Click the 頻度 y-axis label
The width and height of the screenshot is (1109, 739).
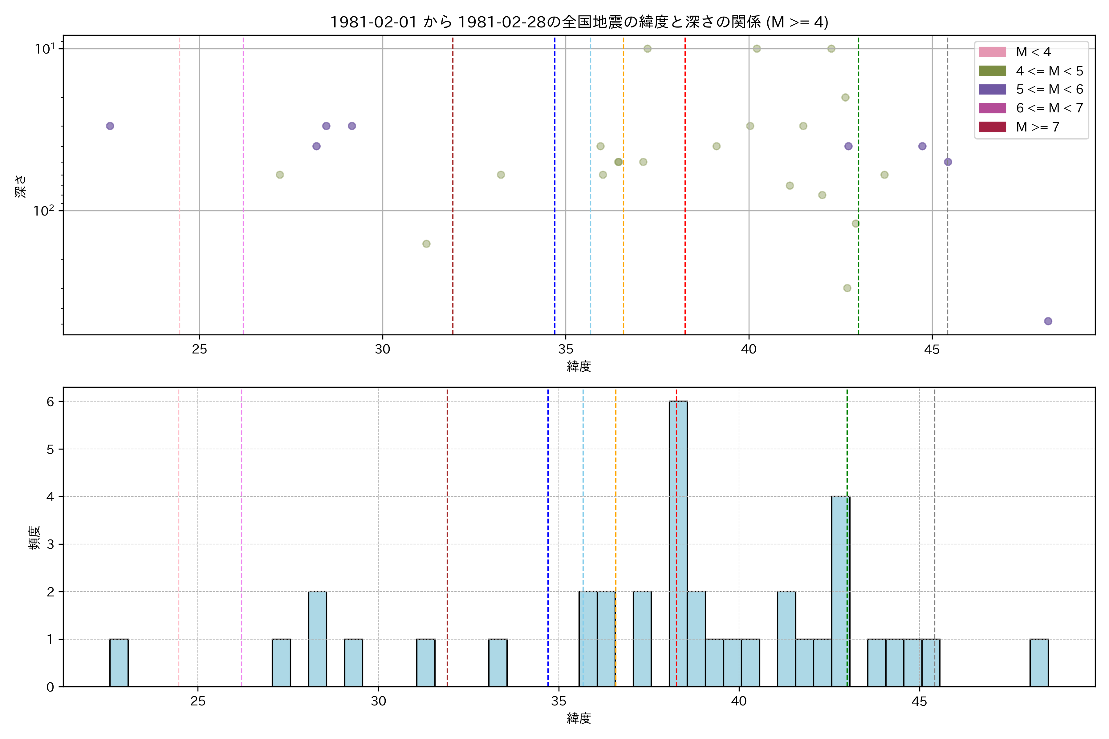[x=35, y=538]
